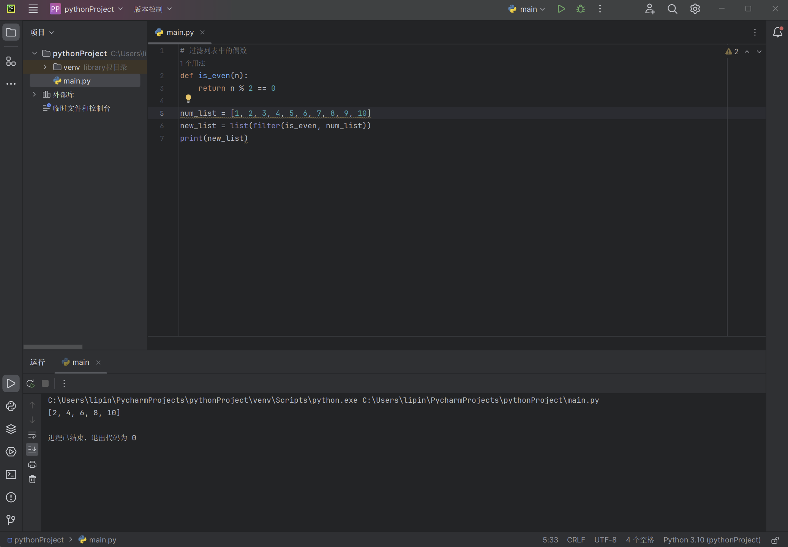Open the Services tool window
Viewport: 788px width, 547px height.
[x=11, y=452]
